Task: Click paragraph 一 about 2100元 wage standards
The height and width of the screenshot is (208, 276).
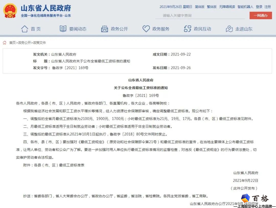Action: pos(138,119)
